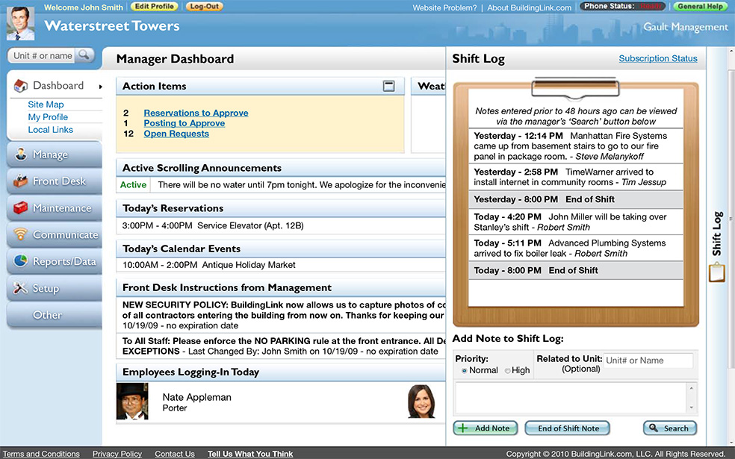Open the Open Requests link
Viewport: 735px width, 459px height.
(176, 134)
